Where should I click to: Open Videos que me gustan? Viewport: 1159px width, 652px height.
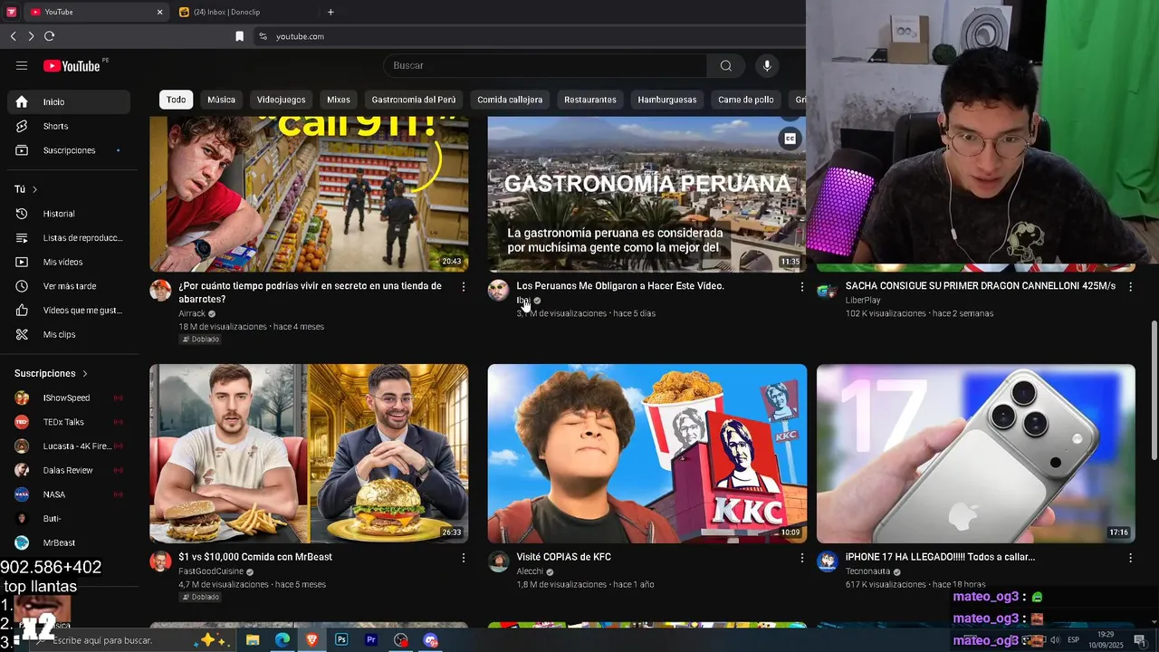[x=69, y=311]
